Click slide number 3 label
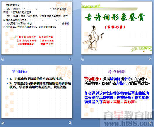This screenshot has width=154, height=127. (70, 123)
